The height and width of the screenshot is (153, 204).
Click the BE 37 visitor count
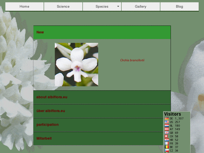point(174,147)
